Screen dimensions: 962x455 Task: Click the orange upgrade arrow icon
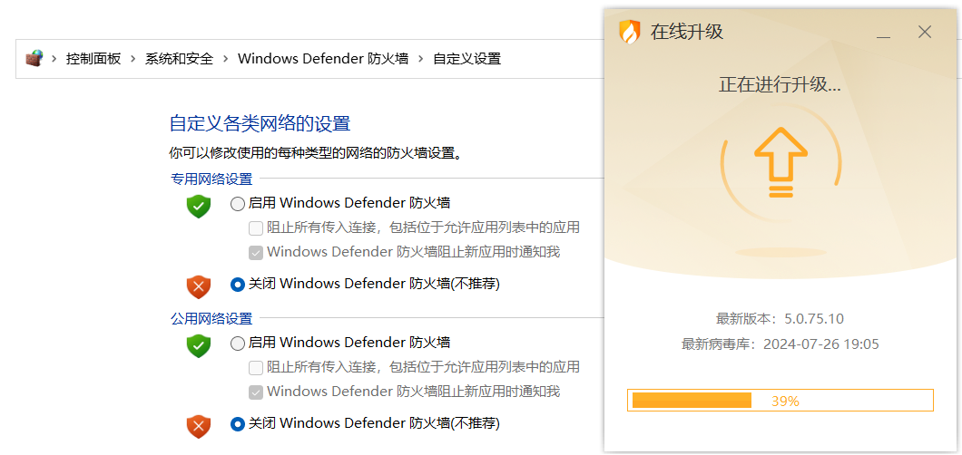[x=780, y=161]
